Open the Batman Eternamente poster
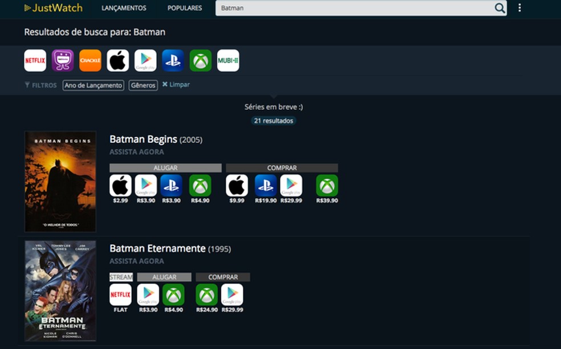 pyautogui.click(x=60, y=291)
